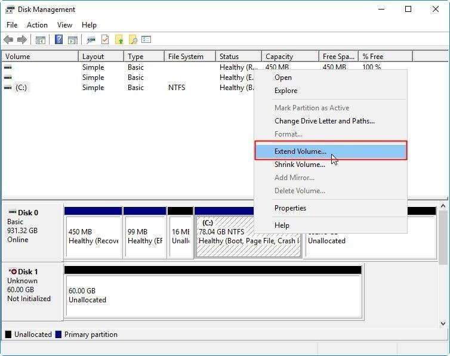The width and height of the screenshot is (450, 356).
Task: Click Change Drive Letter and Paths
Action: click(324, 121)
